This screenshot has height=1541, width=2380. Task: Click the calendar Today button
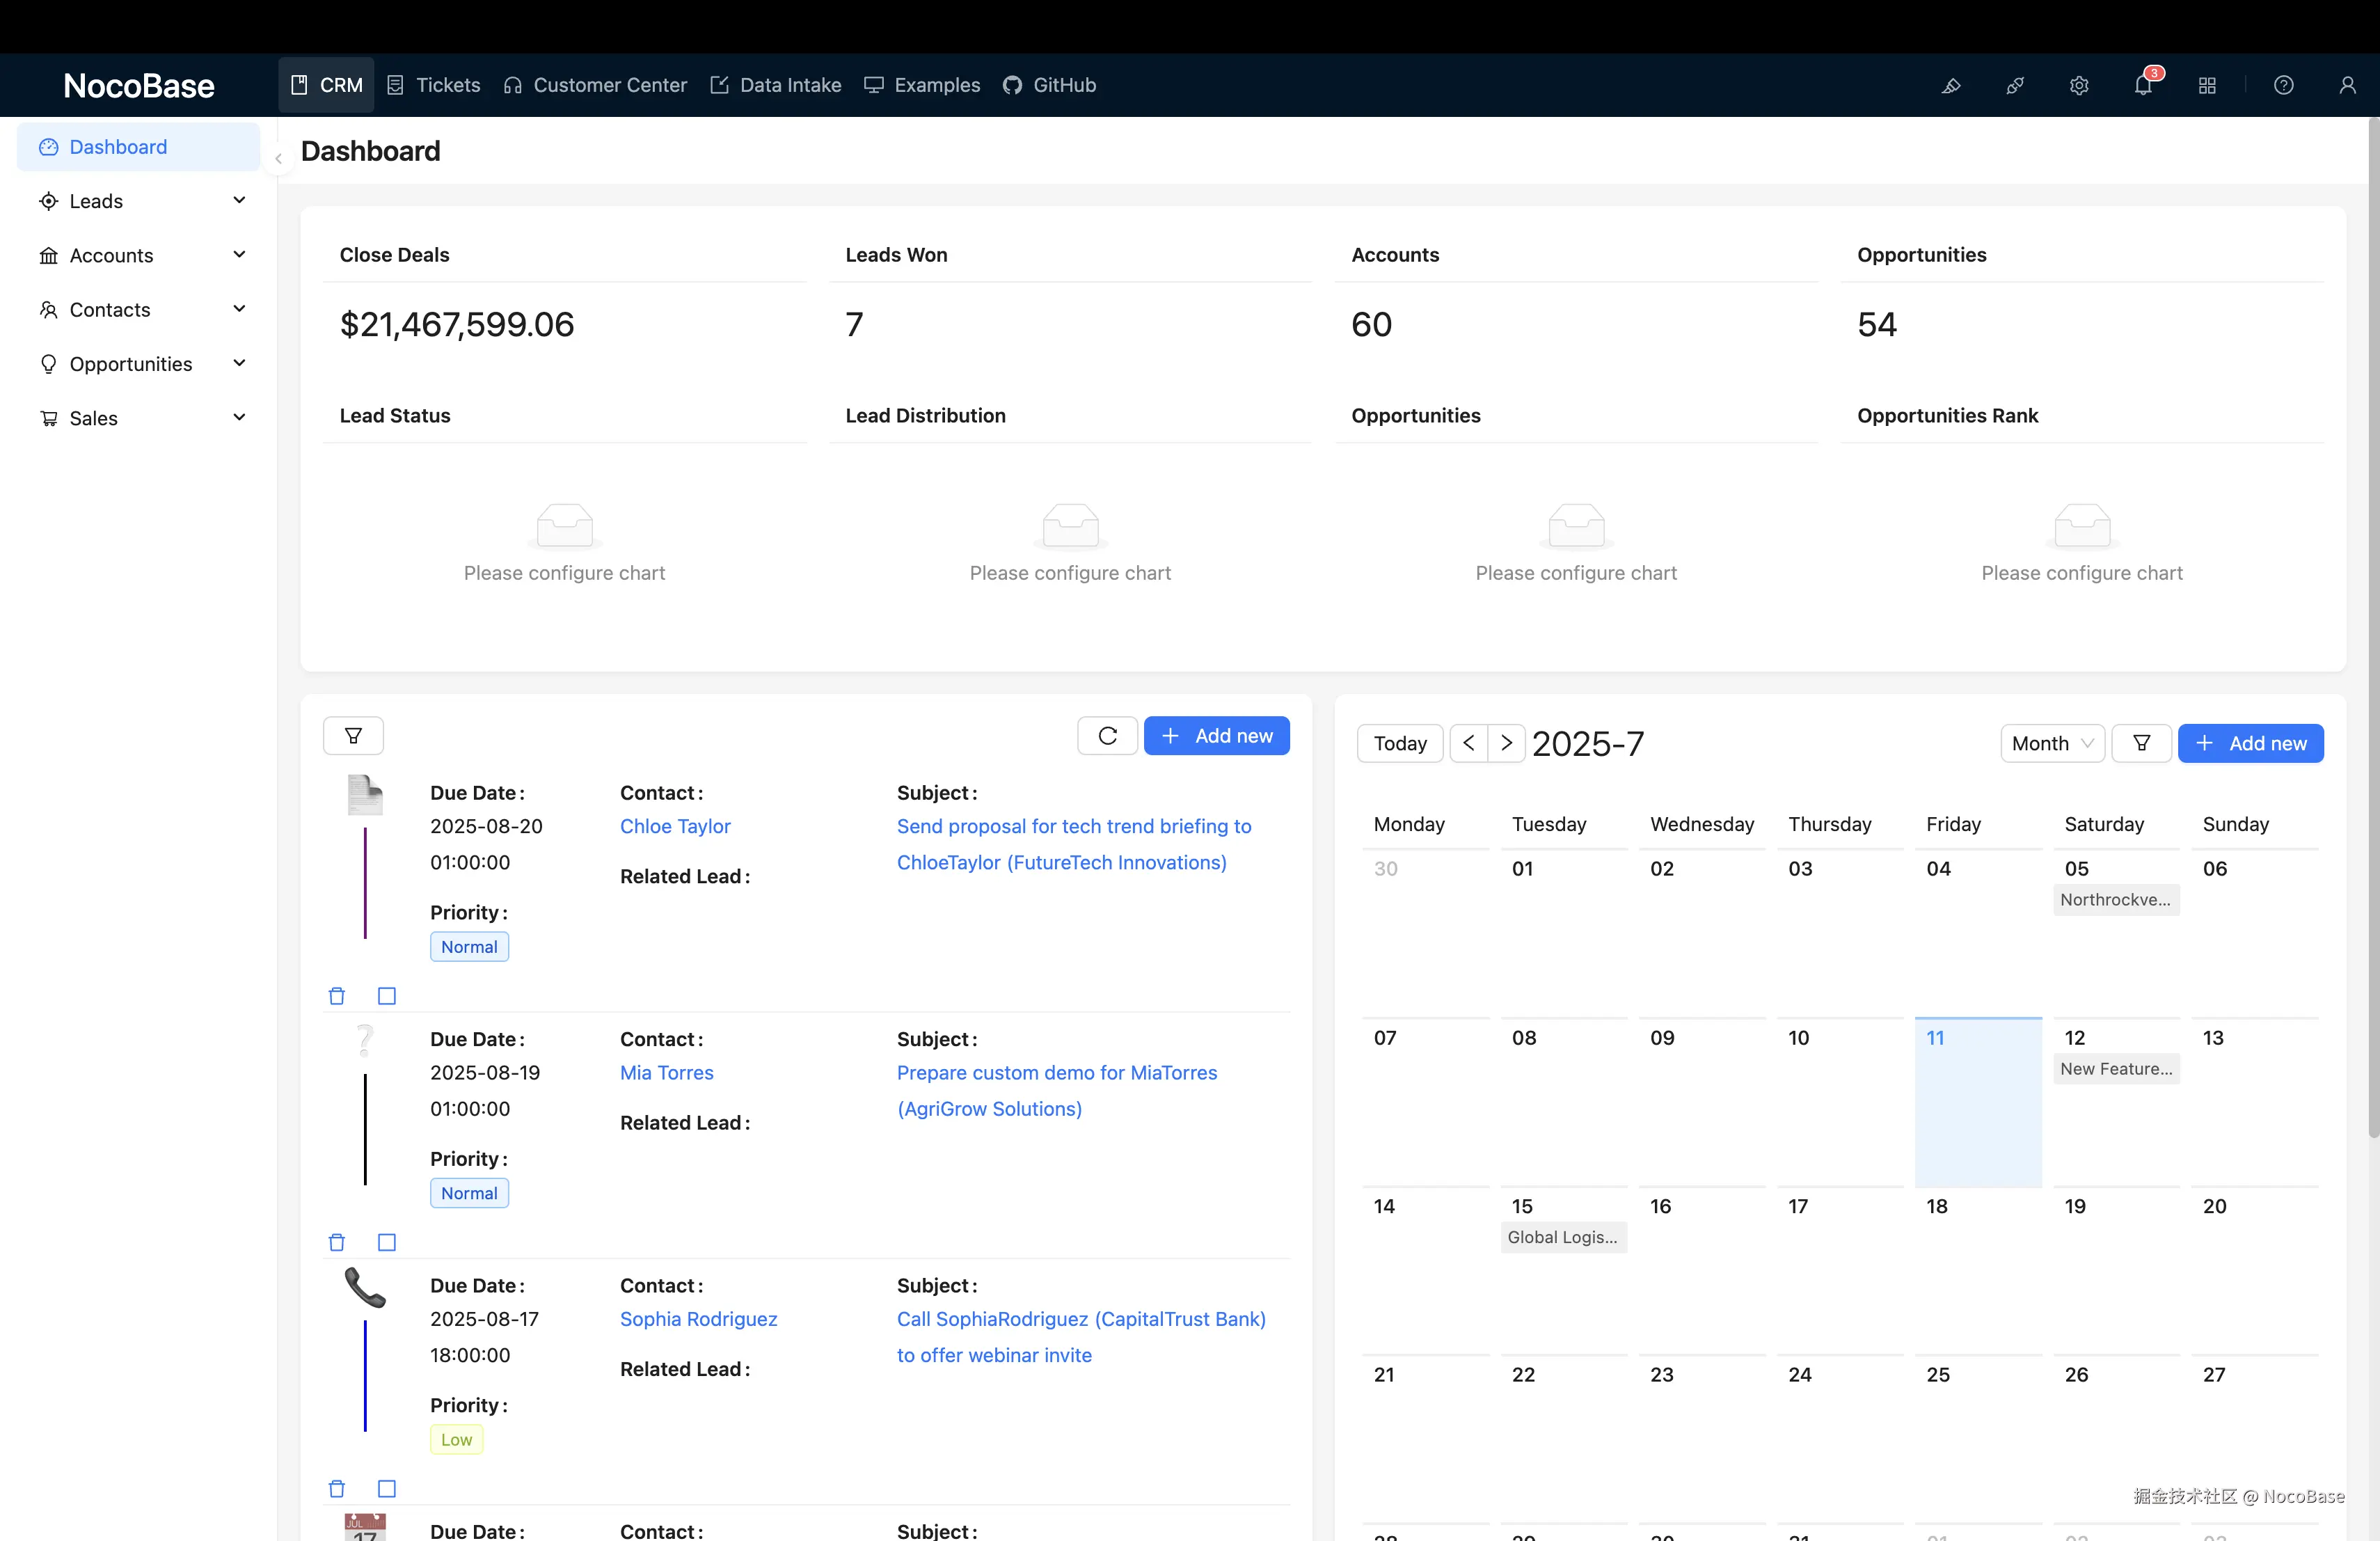point(1399,743)
